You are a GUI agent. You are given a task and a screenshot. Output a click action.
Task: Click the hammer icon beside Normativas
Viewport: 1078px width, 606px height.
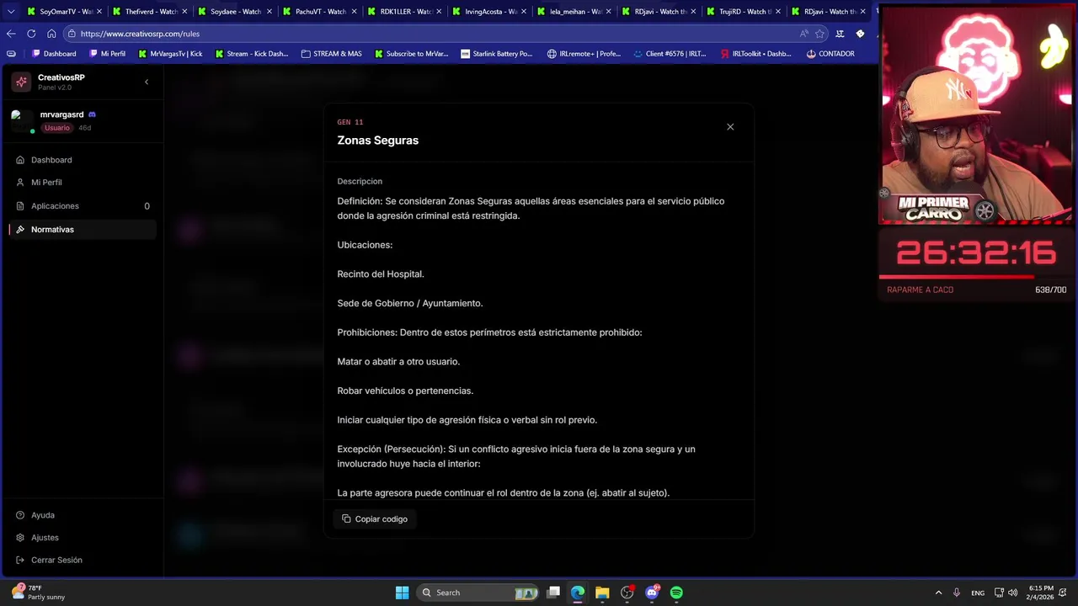click(20, 230)
